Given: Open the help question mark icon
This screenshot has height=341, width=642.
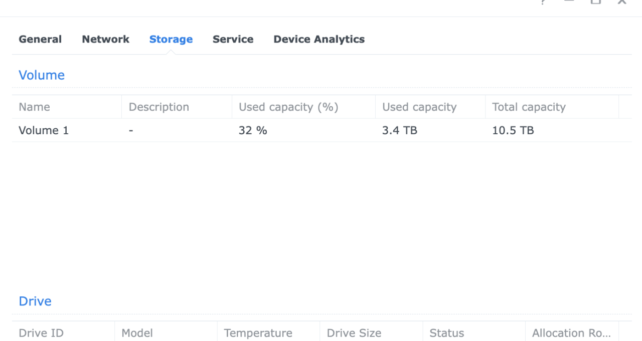Looking at the screenshot, I should [543, 2].
